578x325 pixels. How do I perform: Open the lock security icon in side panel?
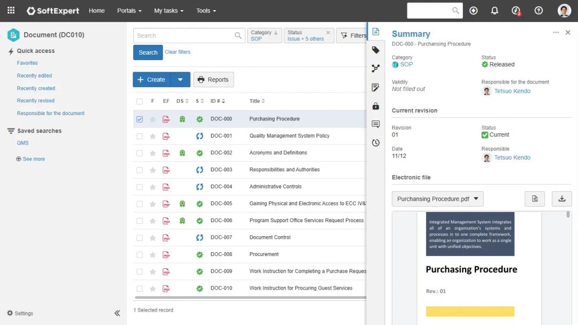(x=376, y=106)
